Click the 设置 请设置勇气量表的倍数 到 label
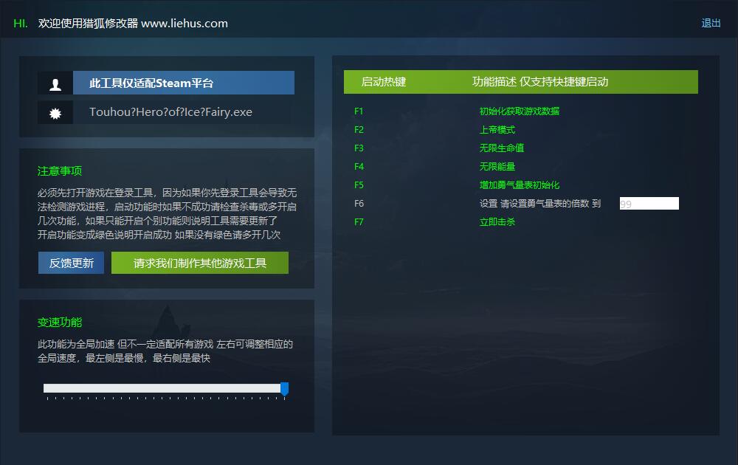 (x=540, y=203)
